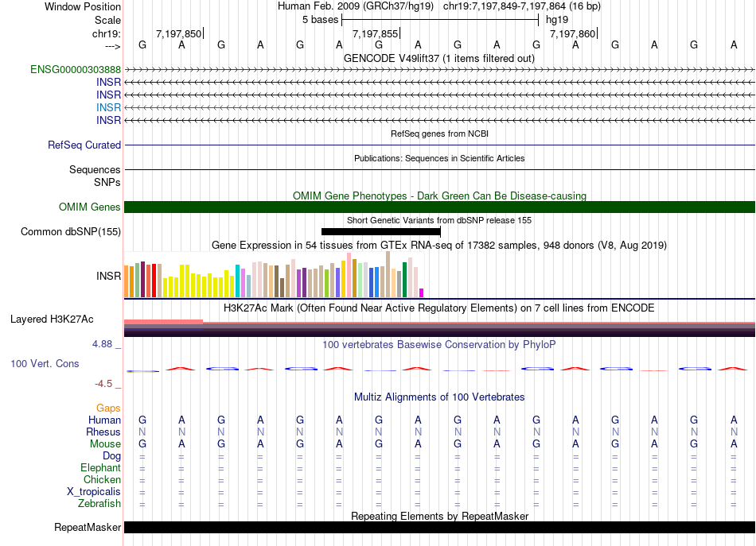Open the RefSeq Curated track label

(x=84, y=145)
